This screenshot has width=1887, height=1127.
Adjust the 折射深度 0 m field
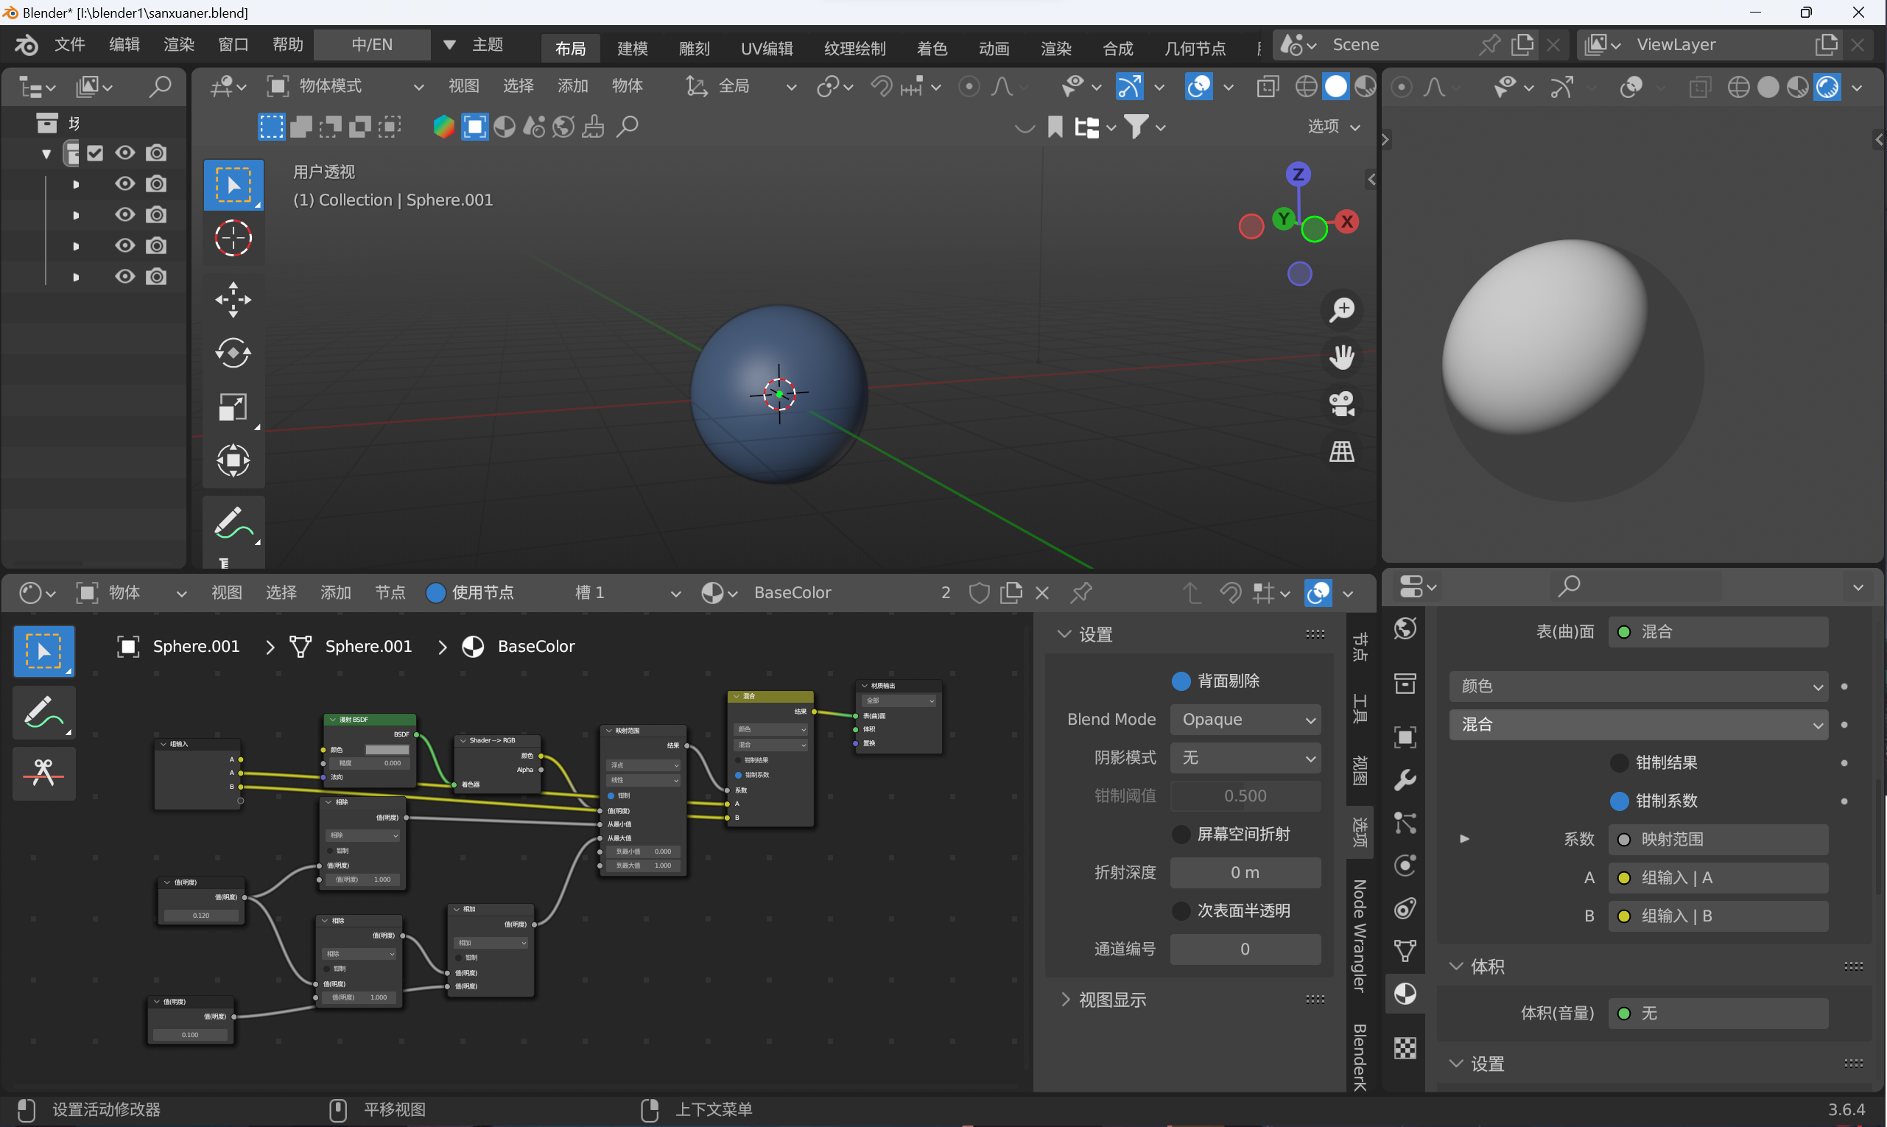click(x=1245, y=873)
